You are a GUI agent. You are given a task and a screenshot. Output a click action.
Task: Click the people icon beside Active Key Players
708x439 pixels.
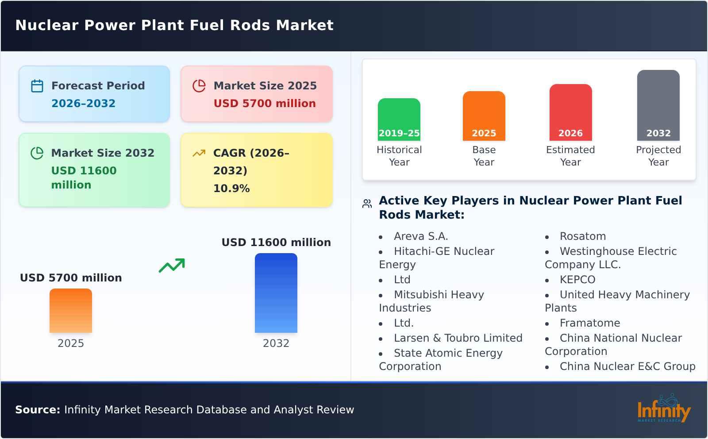(x=367, y=204)
